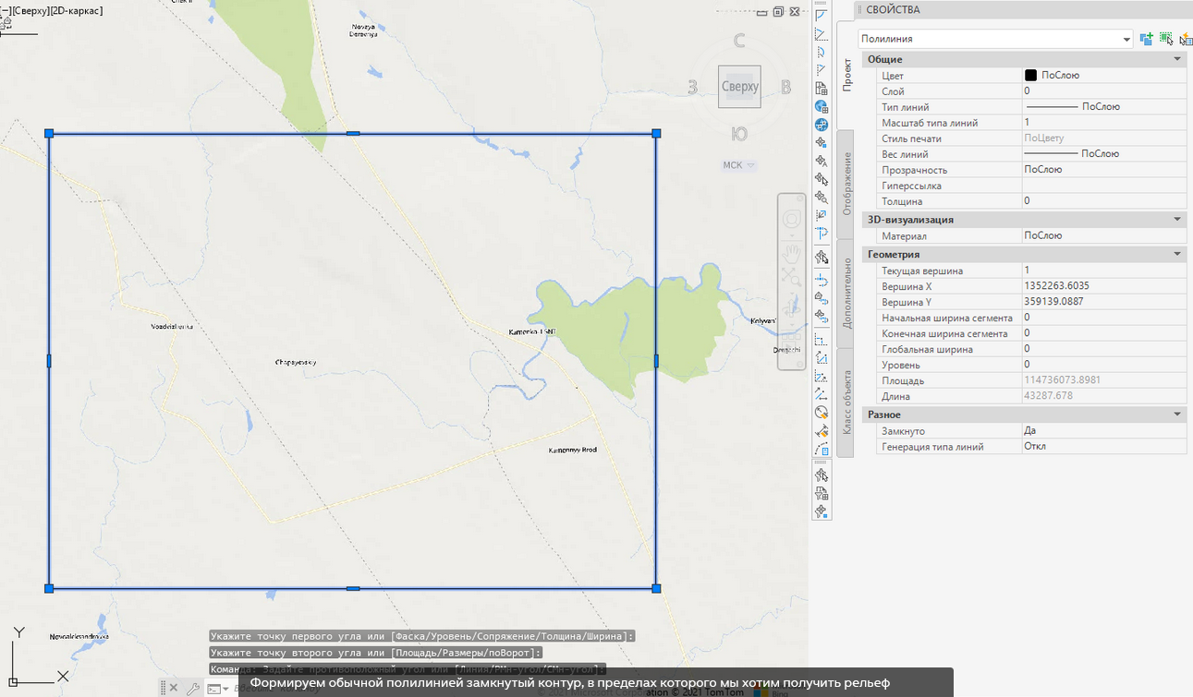Click the Select Objects icon in Properties

pyautogui.click(x=1166, y=39)
